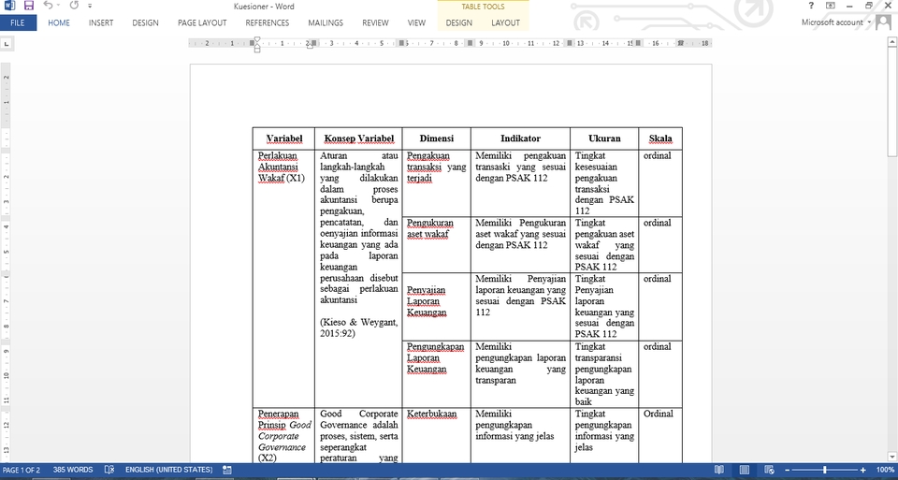Image resolution: width=898 pixels, height=480 pixels.
Task: Switch to the HOME tab
Action: 59,22
